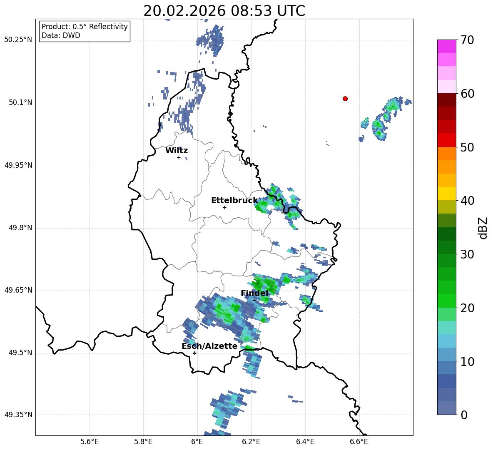Screen dimensions: 493x450
Task: Click the 49.35°N latitude label
Action: coord(18,415)
